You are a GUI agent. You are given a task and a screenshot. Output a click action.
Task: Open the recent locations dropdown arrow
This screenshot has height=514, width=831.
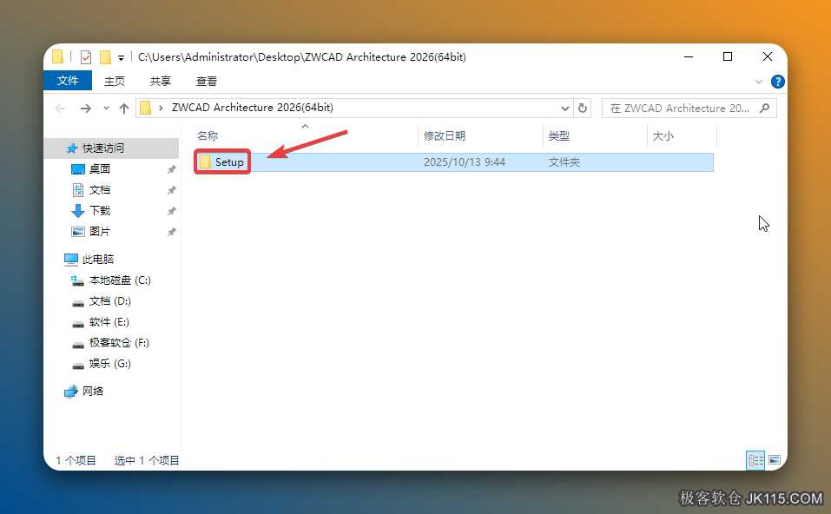tap(106, 109)
